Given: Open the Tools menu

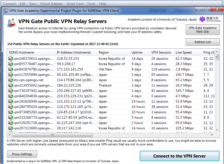Looking at the screenshot, I should (x=91, y=4).
